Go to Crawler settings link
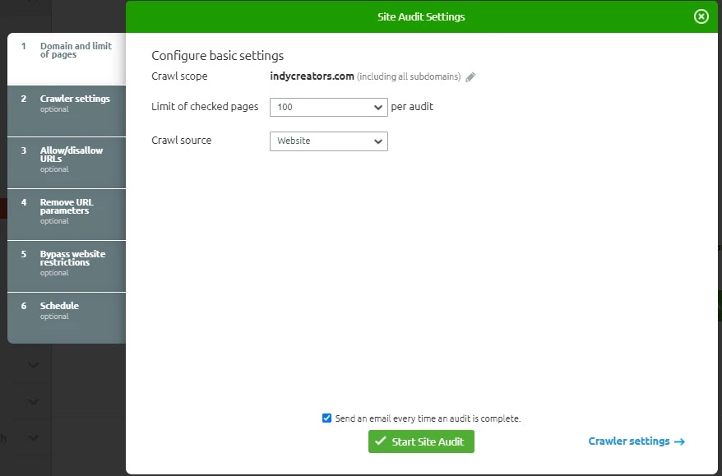The width and height of the screenshot is (722, 476). (x=636, y=441)
